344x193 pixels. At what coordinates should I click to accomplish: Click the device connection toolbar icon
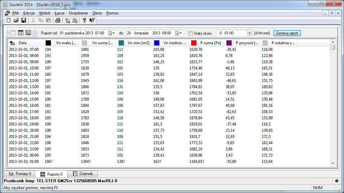[67, 20]
